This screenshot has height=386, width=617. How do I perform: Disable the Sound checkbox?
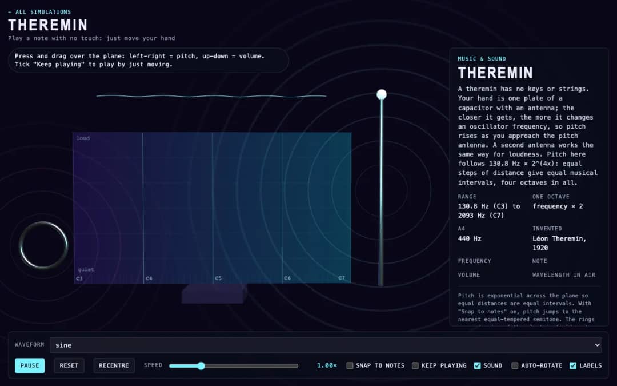(477, 365)
